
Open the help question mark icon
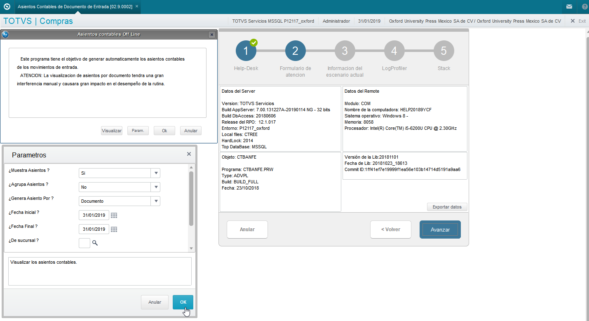[585, 7]
